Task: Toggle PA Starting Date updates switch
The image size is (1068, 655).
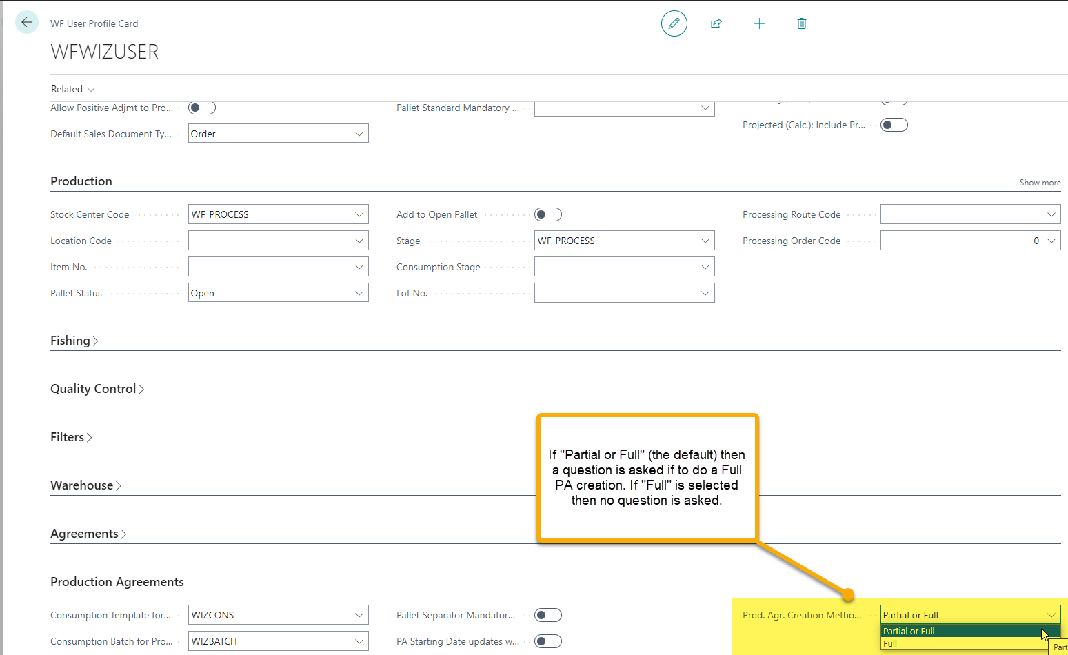Action: [547, 641]
